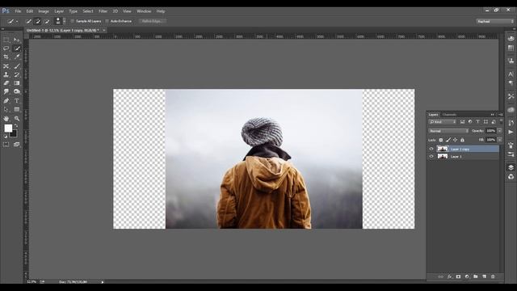Viewport: 517px width, 291px height.
Task: Expand the Fill slider arrow
Action: [x=500, y=140]
